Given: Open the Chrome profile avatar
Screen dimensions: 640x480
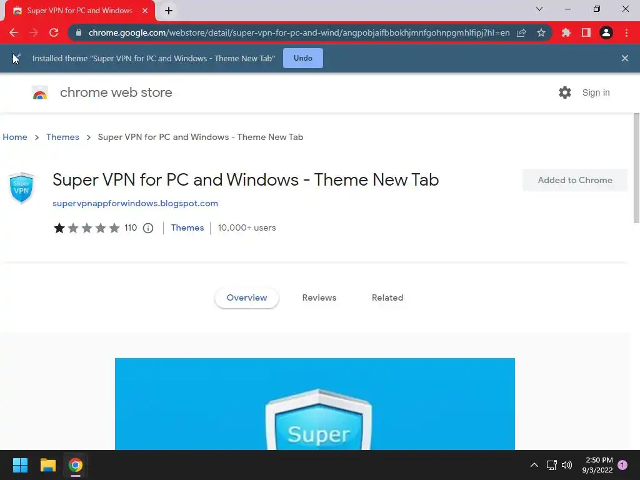Looking at the screenshot, I should pos(606,32).
